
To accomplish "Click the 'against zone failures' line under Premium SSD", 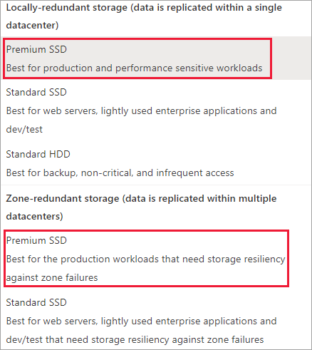I will (x=52, y=278).
